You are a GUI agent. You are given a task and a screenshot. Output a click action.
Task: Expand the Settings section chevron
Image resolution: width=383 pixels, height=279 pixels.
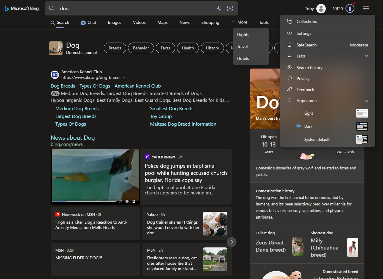[367, 33]
